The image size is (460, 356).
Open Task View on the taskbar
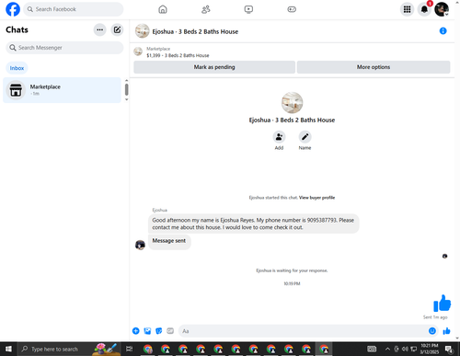click(130, 349)
